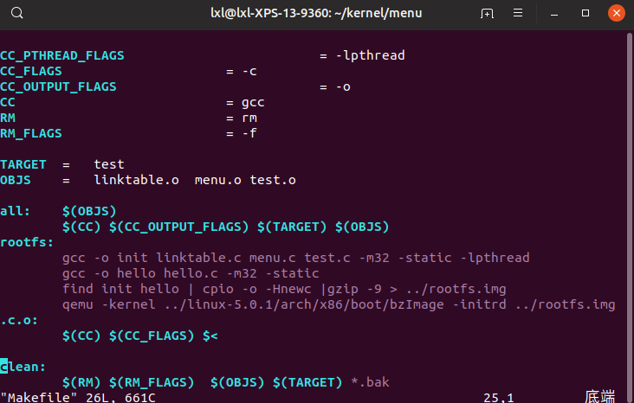Click the TARGET variable name
Screen dimensions: 634x403
(x=23, y=164)
